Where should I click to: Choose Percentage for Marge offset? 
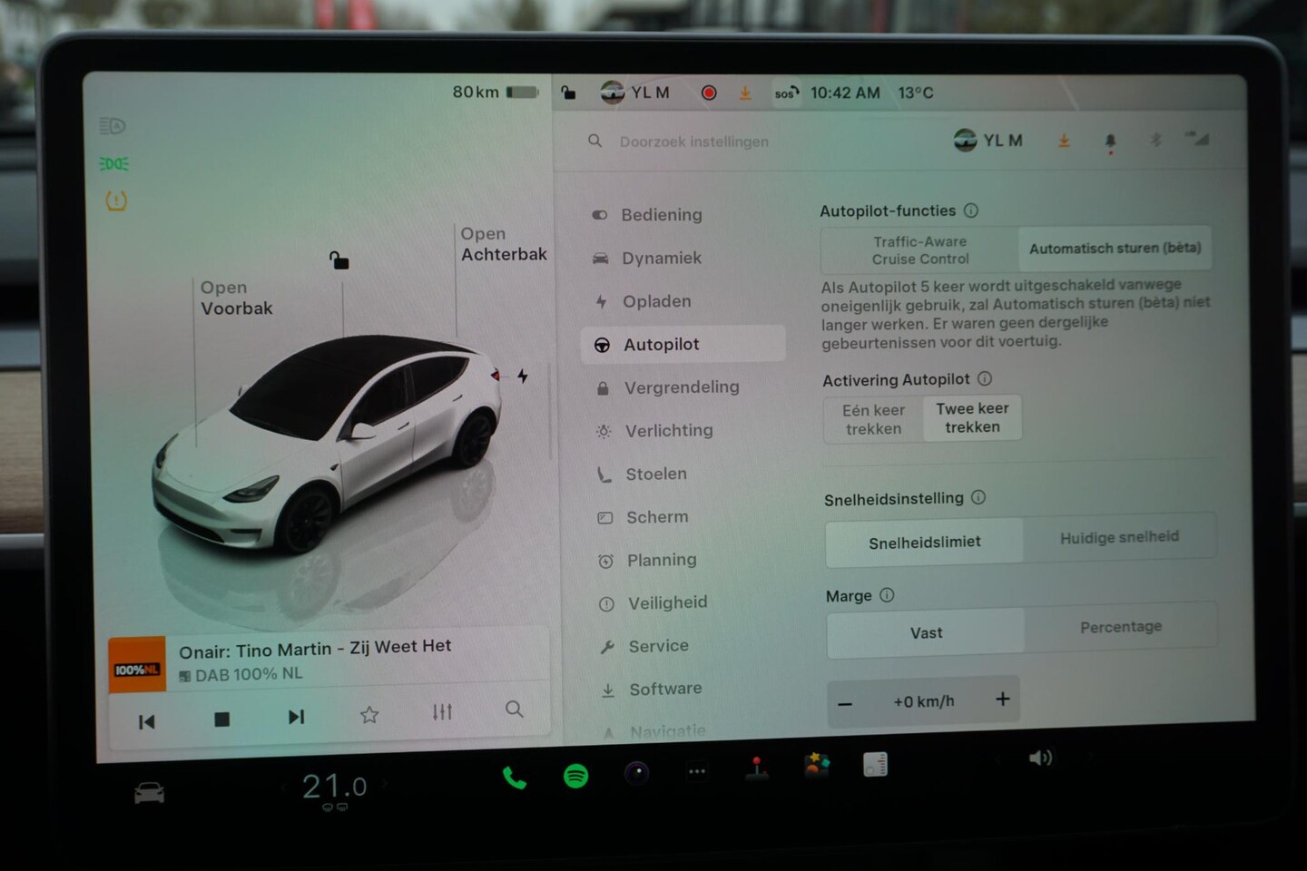pyautogui.click(x=1120, y=628)
